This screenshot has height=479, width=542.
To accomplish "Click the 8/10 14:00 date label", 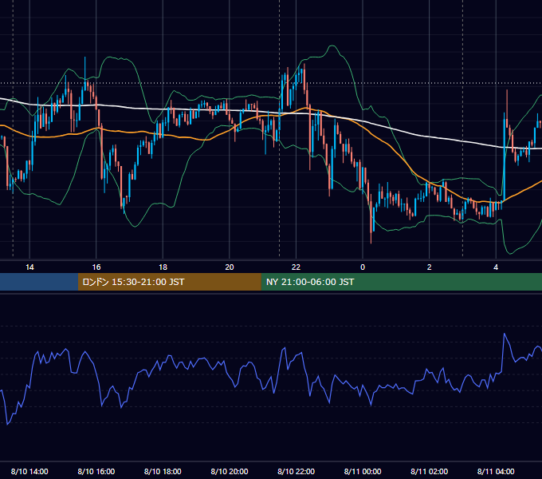I will point(29,471).
